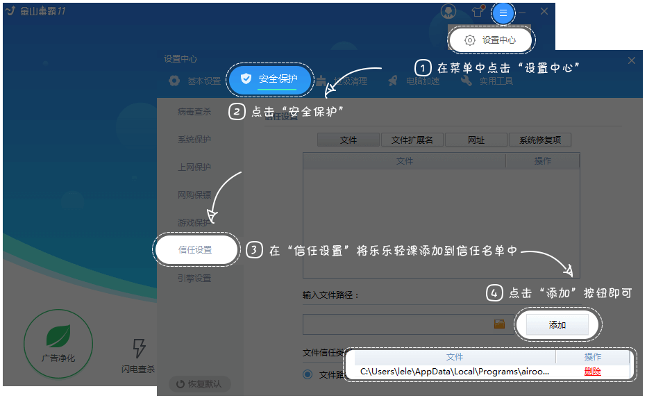This screenshot has width=647, height=398.
Task: Select 引擎设置 in the sidebar
Action: click(194, 279)
